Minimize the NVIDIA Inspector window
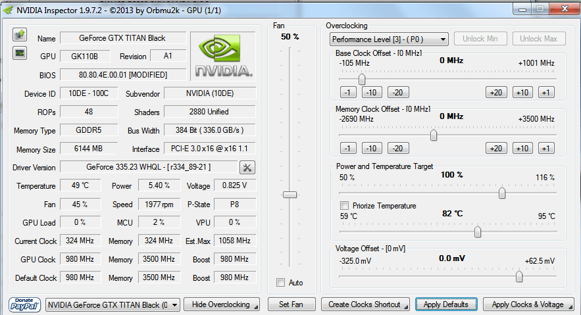This screenshot has width=581, height=315. [522, 9]
